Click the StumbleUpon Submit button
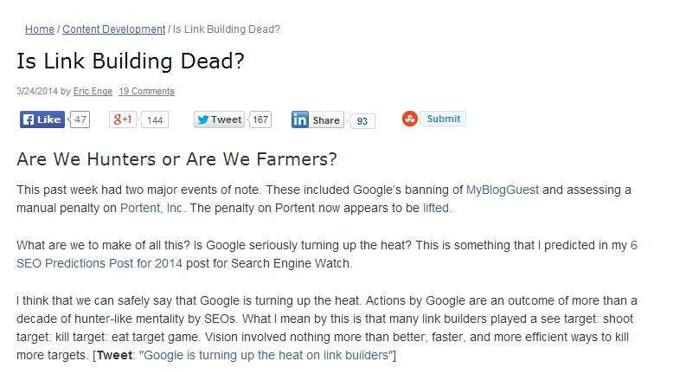Image resolution: width=673 pixels, height=374 pixels. pos(443,119)
